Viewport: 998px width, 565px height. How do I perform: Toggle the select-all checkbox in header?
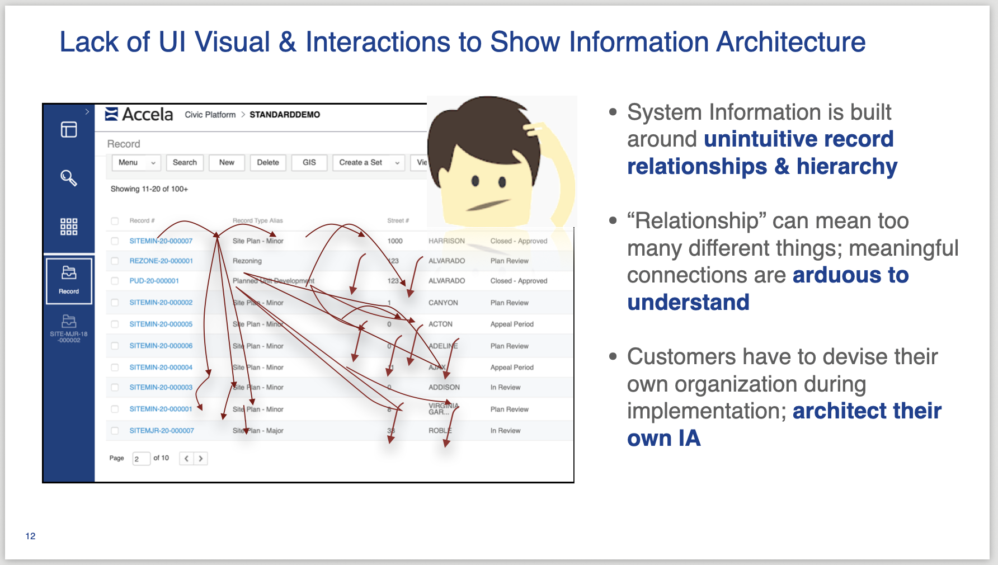(x=115, y=221)
